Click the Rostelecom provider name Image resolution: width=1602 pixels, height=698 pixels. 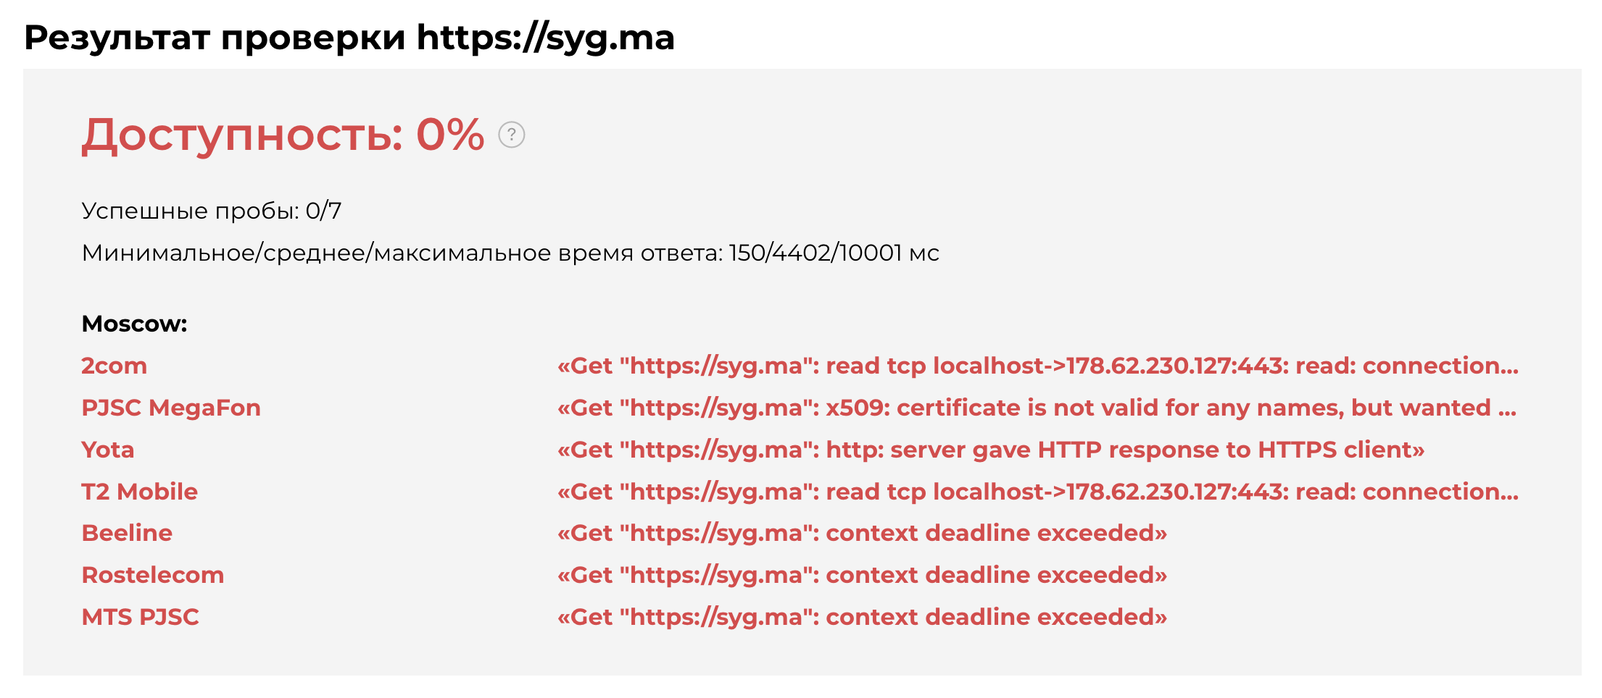click(x=152, y=575)
